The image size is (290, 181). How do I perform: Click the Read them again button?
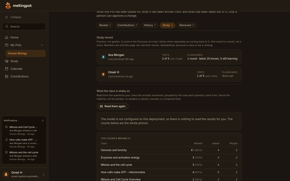coord(113,106)
